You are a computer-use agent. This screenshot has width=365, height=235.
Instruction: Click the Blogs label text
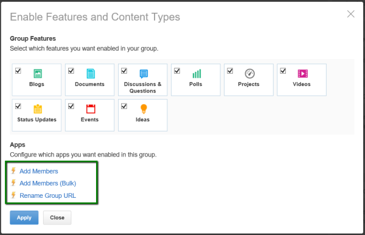click(x=36, y=84)
